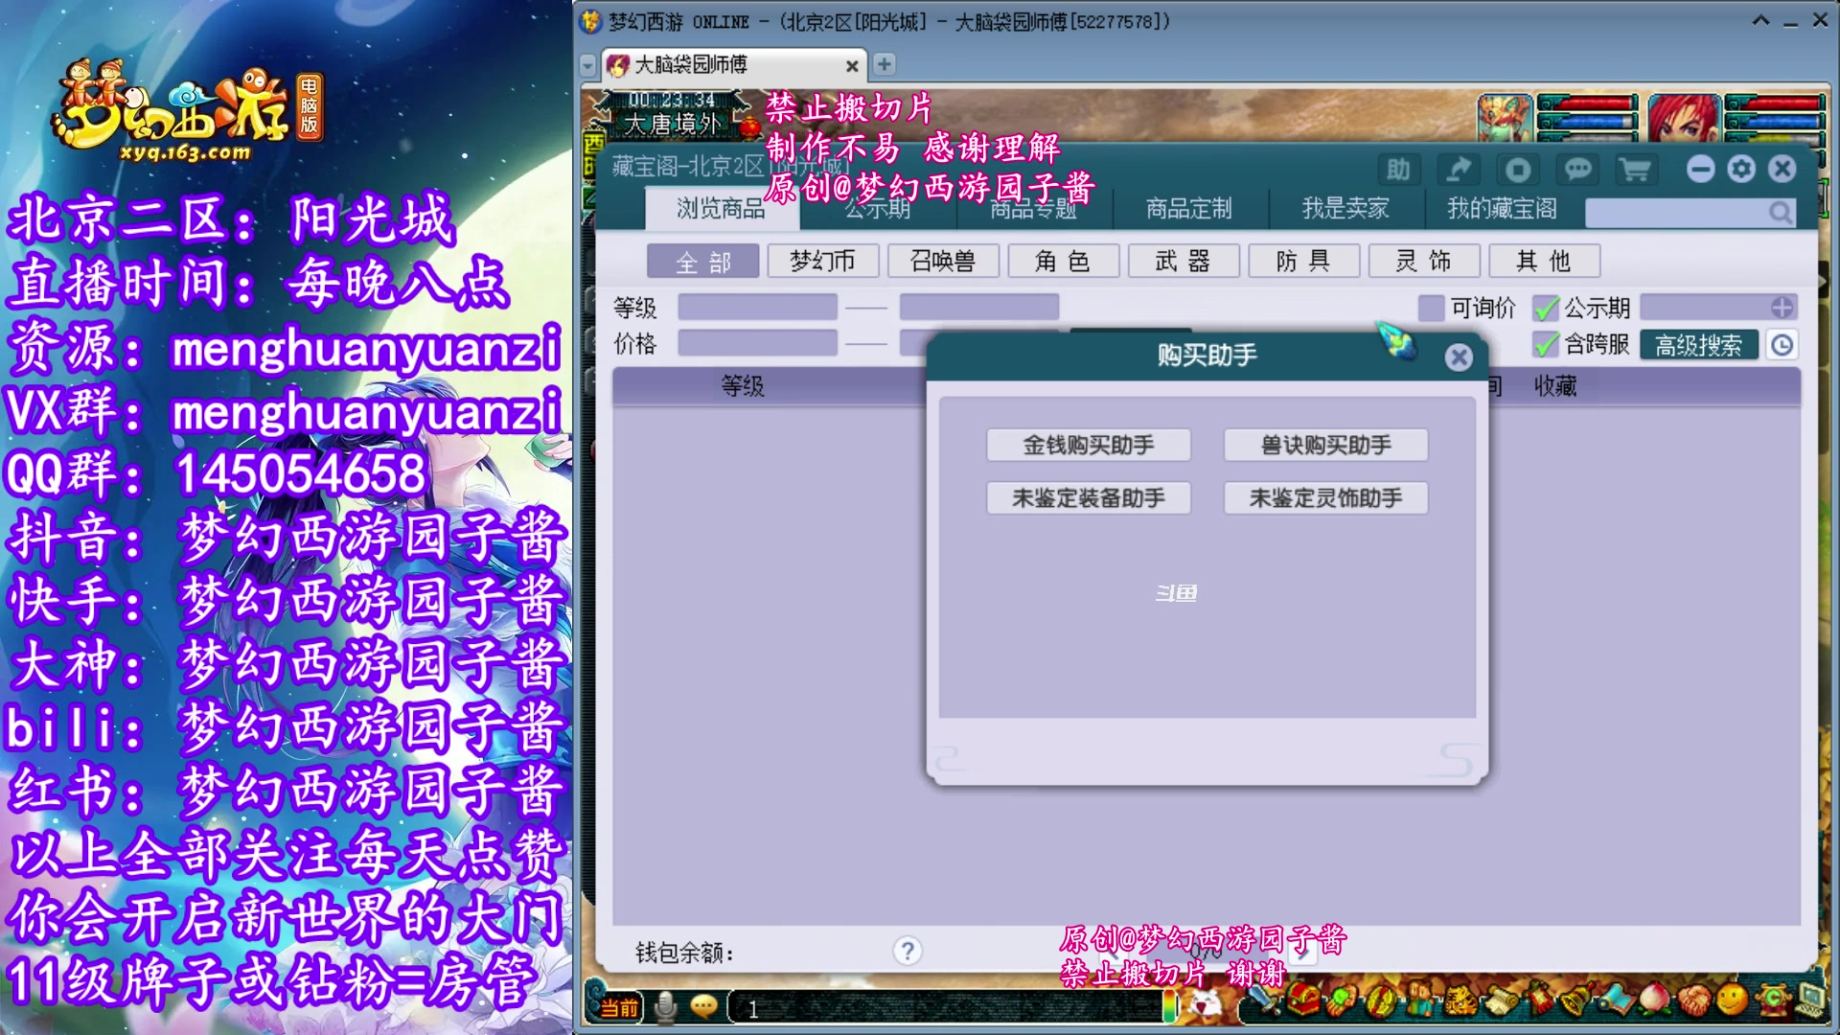Open the computer system icon
Screen dimensions: 1840x1035
coord(1810,1000)
